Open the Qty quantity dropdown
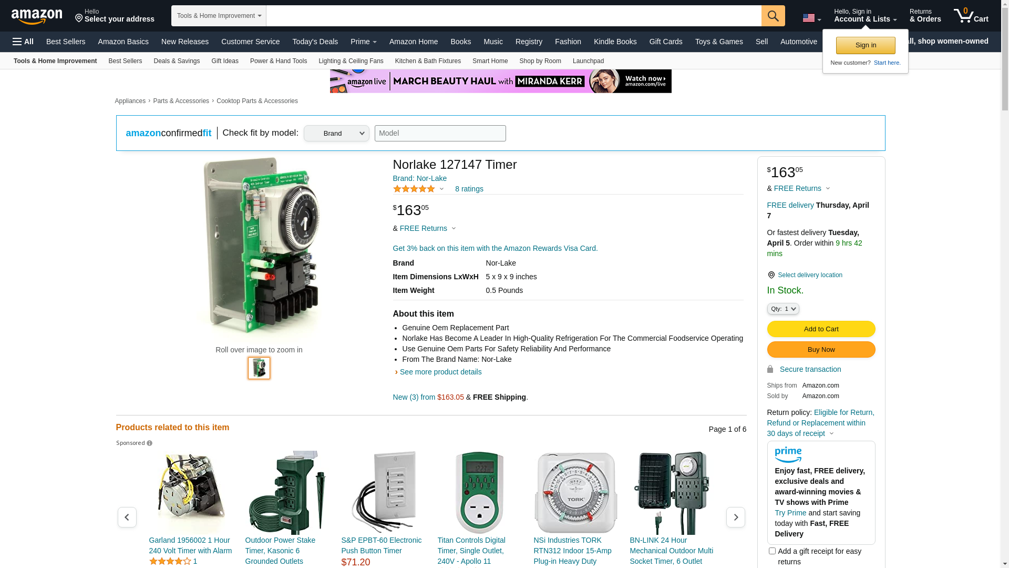Screen dimensions: 1009x568 (783, 309)
